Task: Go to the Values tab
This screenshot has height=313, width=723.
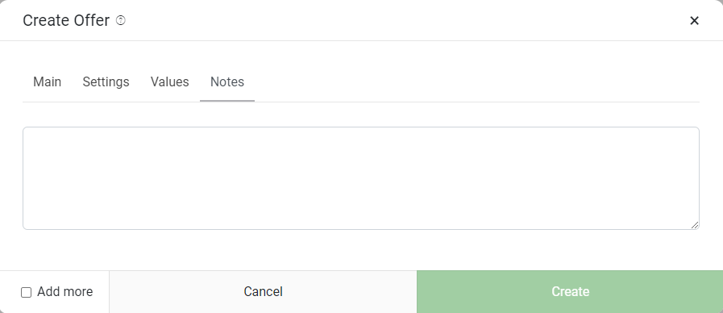Action: 170,82
